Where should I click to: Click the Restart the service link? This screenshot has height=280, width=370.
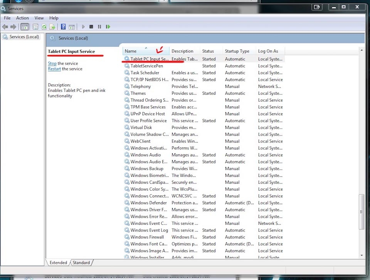54,69
